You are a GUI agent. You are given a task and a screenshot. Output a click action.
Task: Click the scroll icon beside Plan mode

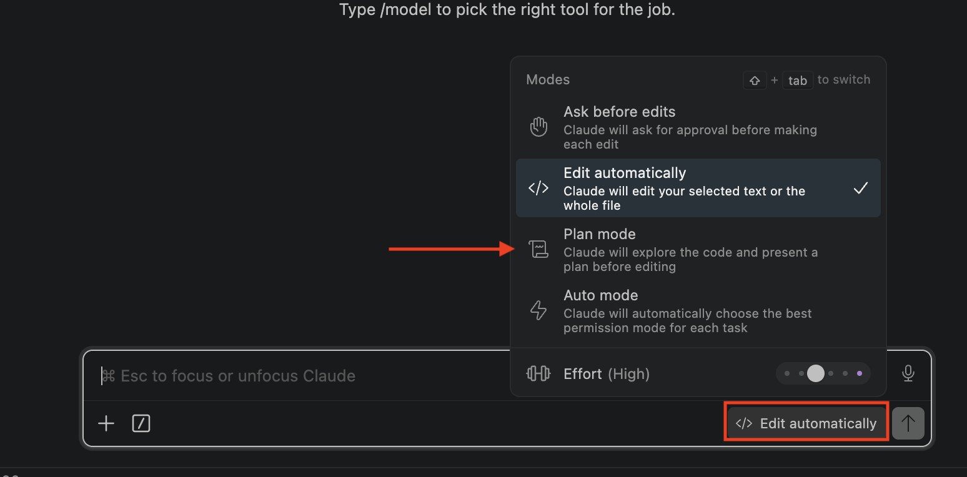(538, 249)
